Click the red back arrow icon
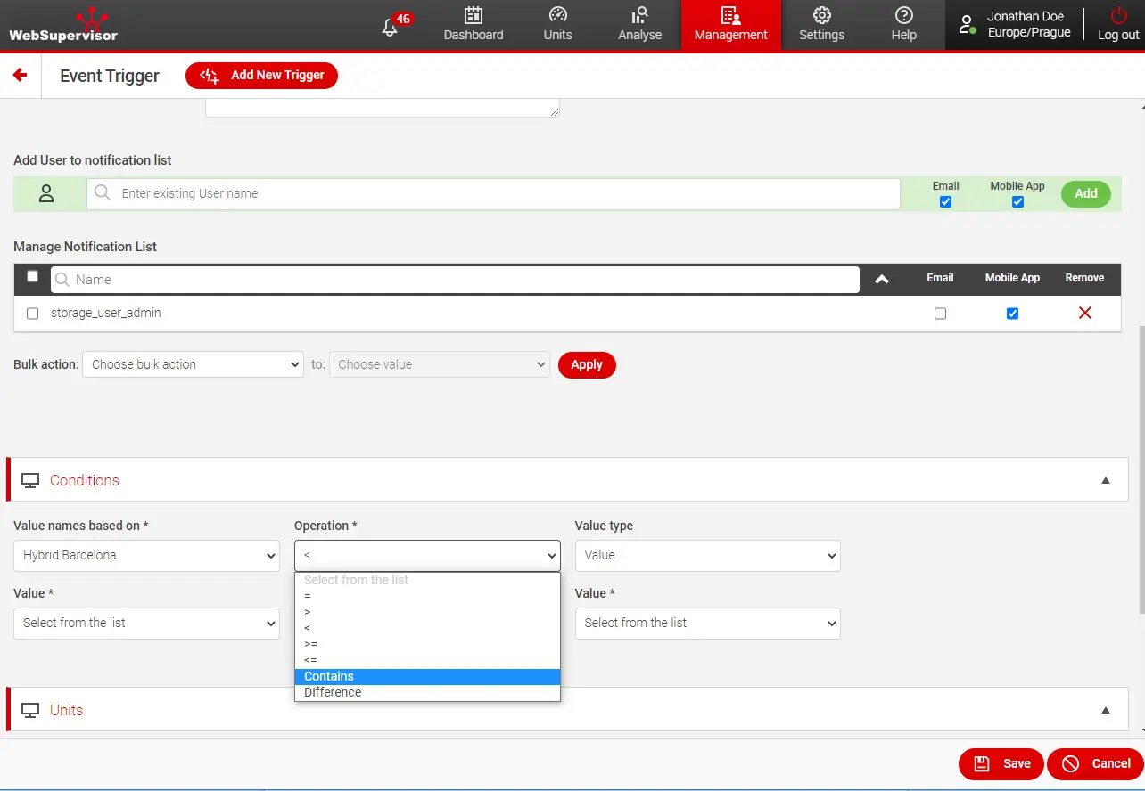This screenshot has width=1145, height=791. tap(20, 76)
